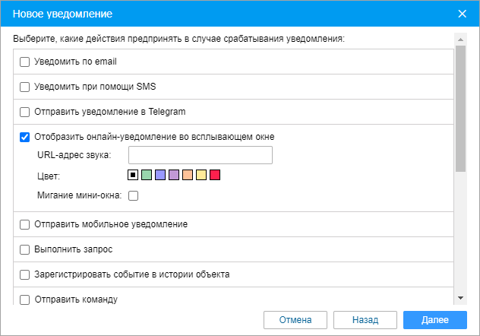This screenshot has width=480, height=336.
Task: Enable Уведомить по email checkbox
Action: point(24,62)
